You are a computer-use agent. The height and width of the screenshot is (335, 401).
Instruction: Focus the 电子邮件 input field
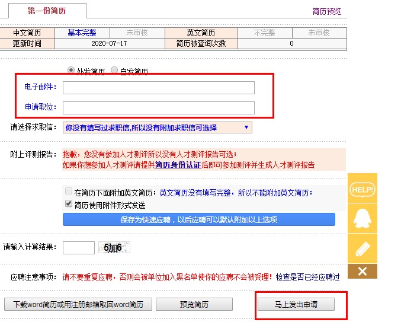pyautogui.click(x=159, y=88)
